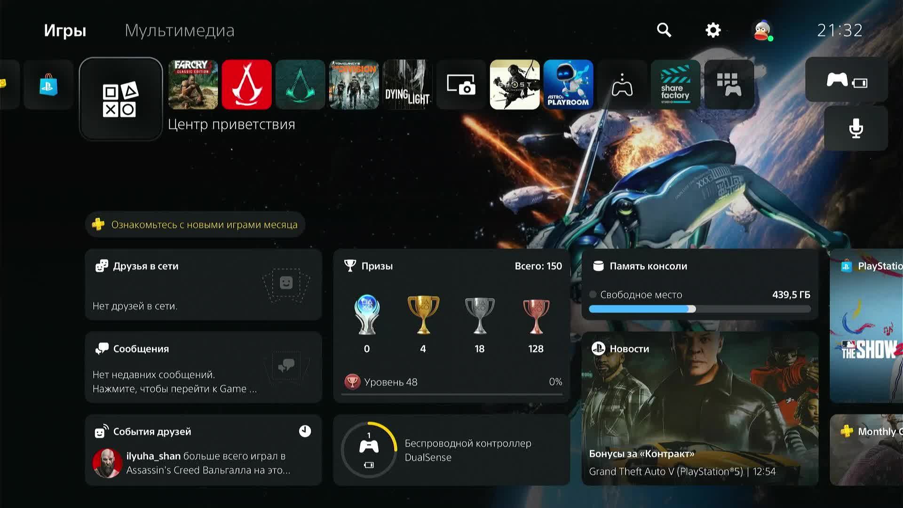Click the 21:32 clock display

pos(840,31)
